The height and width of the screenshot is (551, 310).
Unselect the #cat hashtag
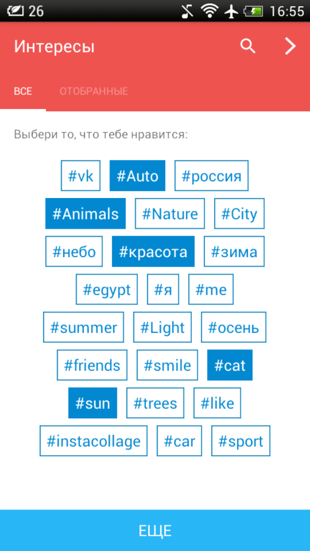point(230,365)
